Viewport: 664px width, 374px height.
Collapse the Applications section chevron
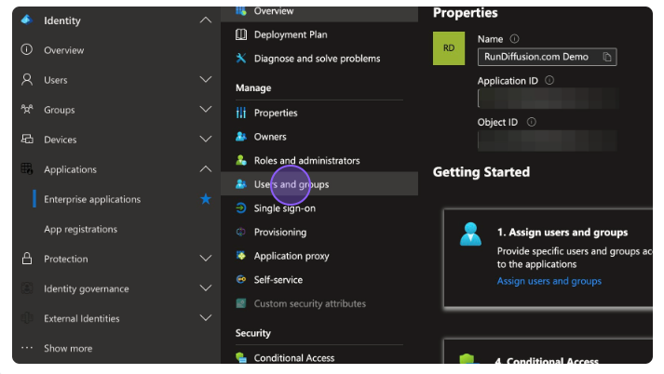point(206,169)
